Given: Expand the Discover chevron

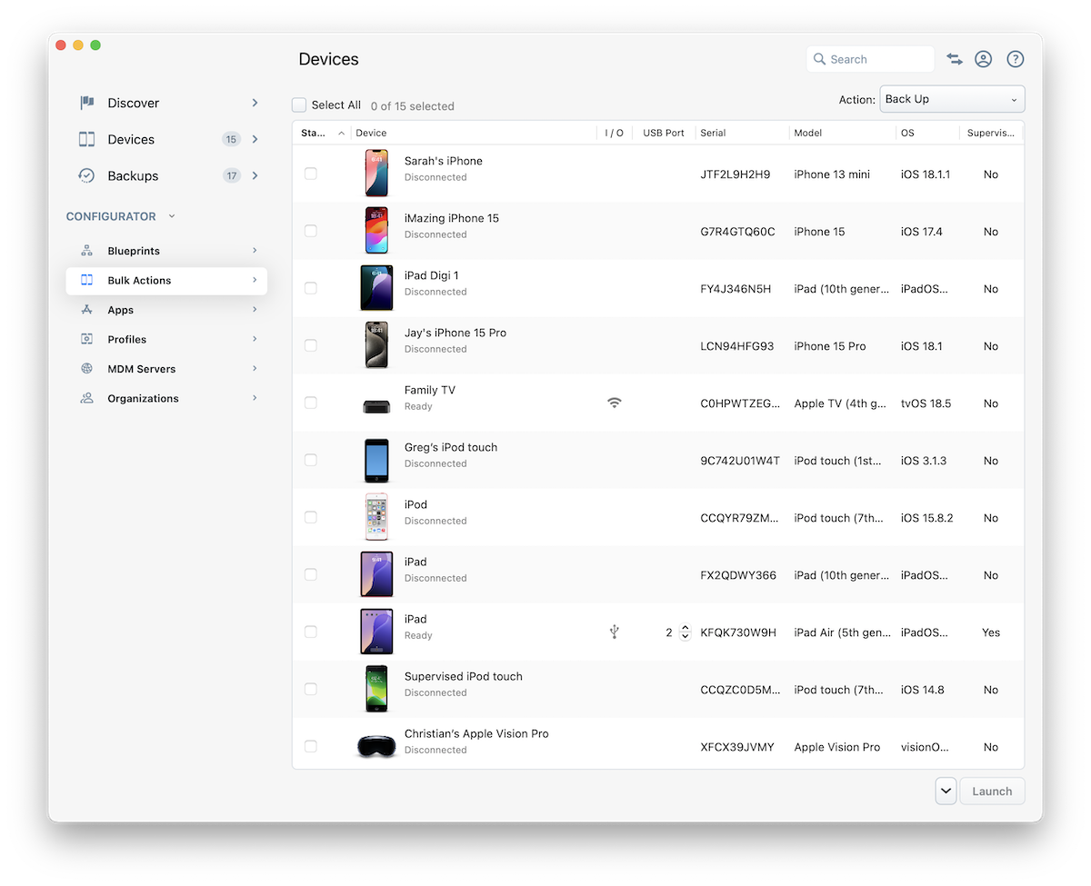Looking at the screenshot, I should [255, 103].
